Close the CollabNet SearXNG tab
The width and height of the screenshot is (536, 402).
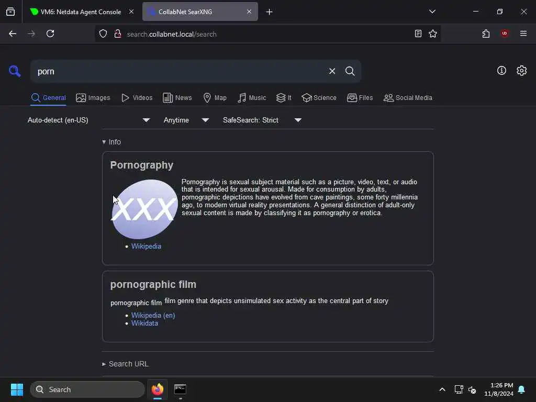click(x=249, y=12)
